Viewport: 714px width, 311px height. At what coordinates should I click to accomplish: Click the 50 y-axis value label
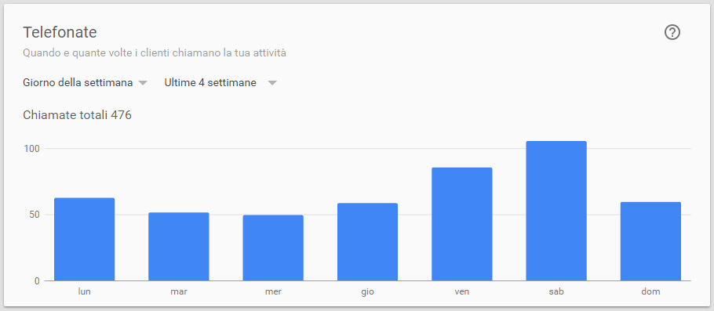35,215
